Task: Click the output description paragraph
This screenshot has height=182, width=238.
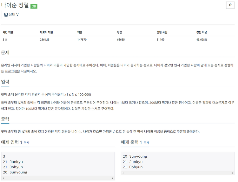Action: [x=100, y=132]
